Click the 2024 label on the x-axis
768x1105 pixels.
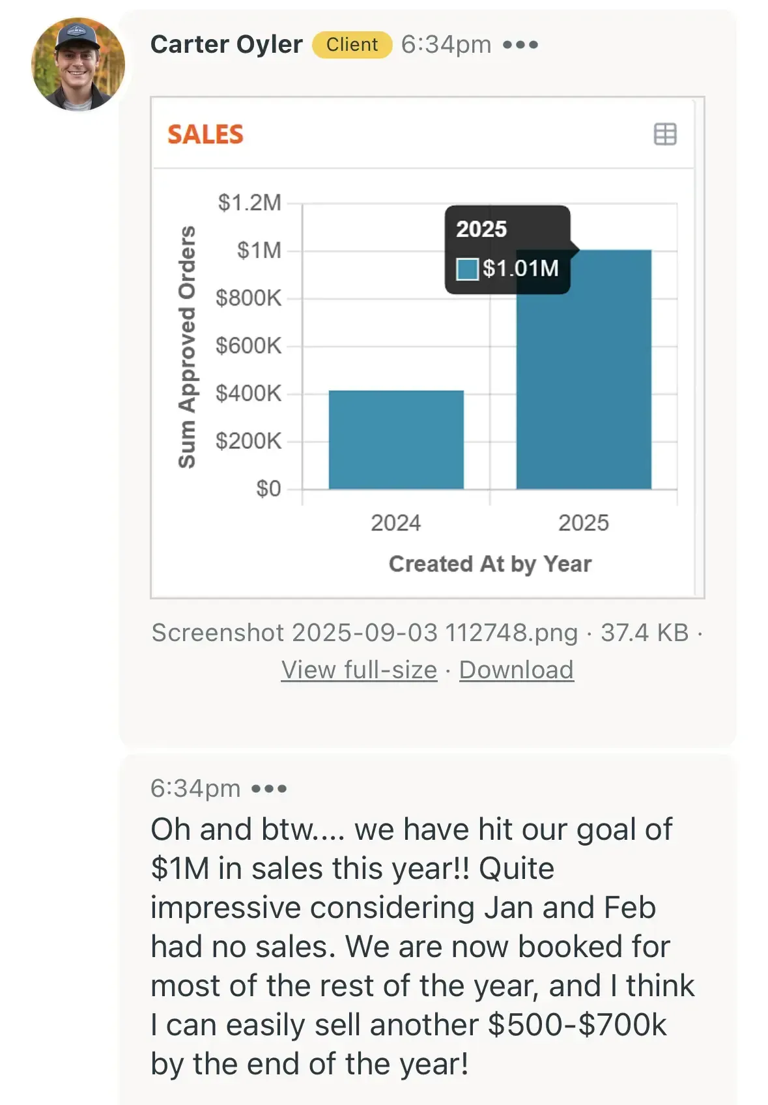coord(395,523)
